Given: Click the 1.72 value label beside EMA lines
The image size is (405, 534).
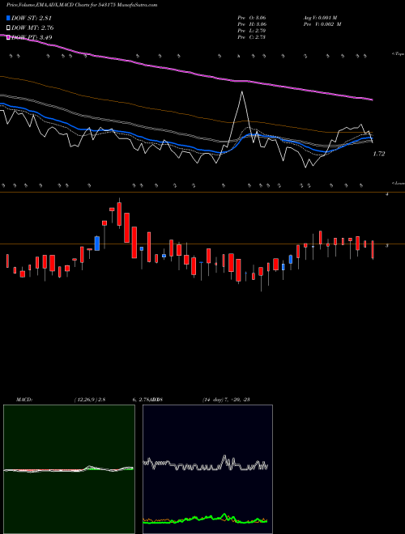Looking at the screenshot, I should pos(379,154).
